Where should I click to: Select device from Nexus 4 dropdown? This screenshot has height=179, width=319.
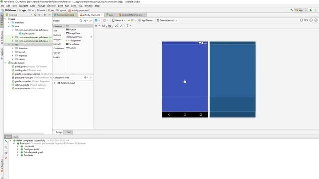119,20
